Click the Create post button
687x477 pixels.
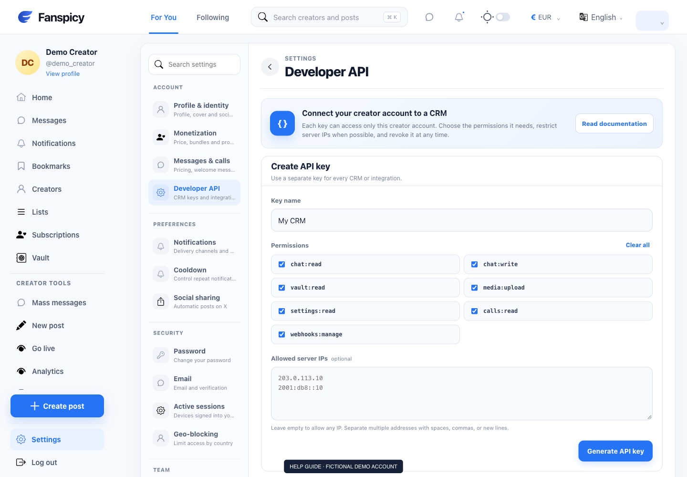click(x=57, y=406)
